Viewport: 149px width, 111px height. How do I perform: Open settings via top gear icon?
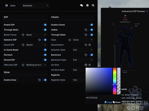87,5
